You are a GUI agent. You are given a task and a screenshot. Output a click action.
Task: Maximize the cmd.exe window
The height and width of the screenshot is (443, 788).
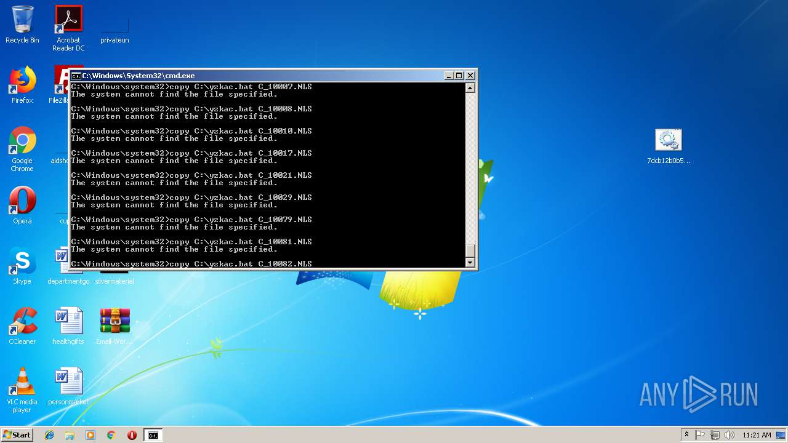pos(459,76)
